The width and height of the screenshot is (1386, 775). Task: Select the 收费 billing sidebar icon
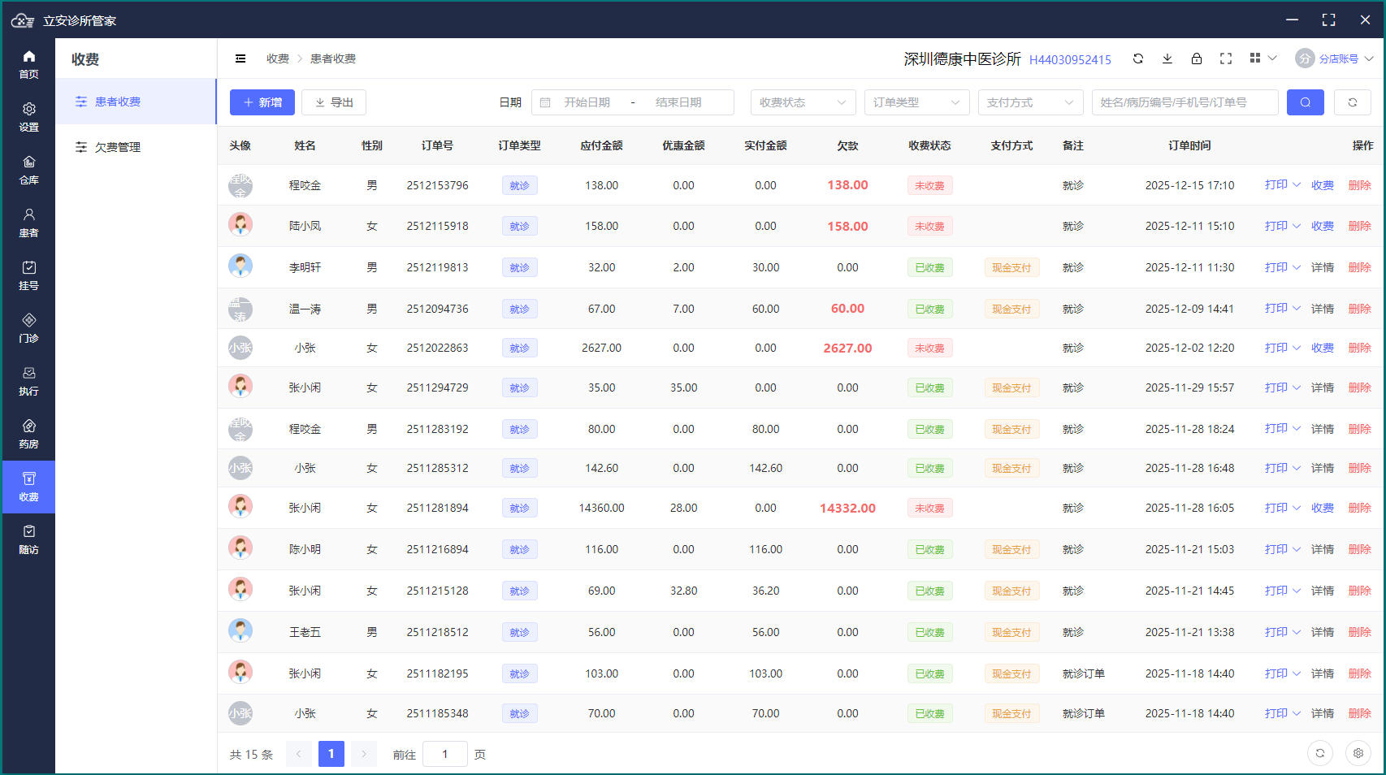28,487
